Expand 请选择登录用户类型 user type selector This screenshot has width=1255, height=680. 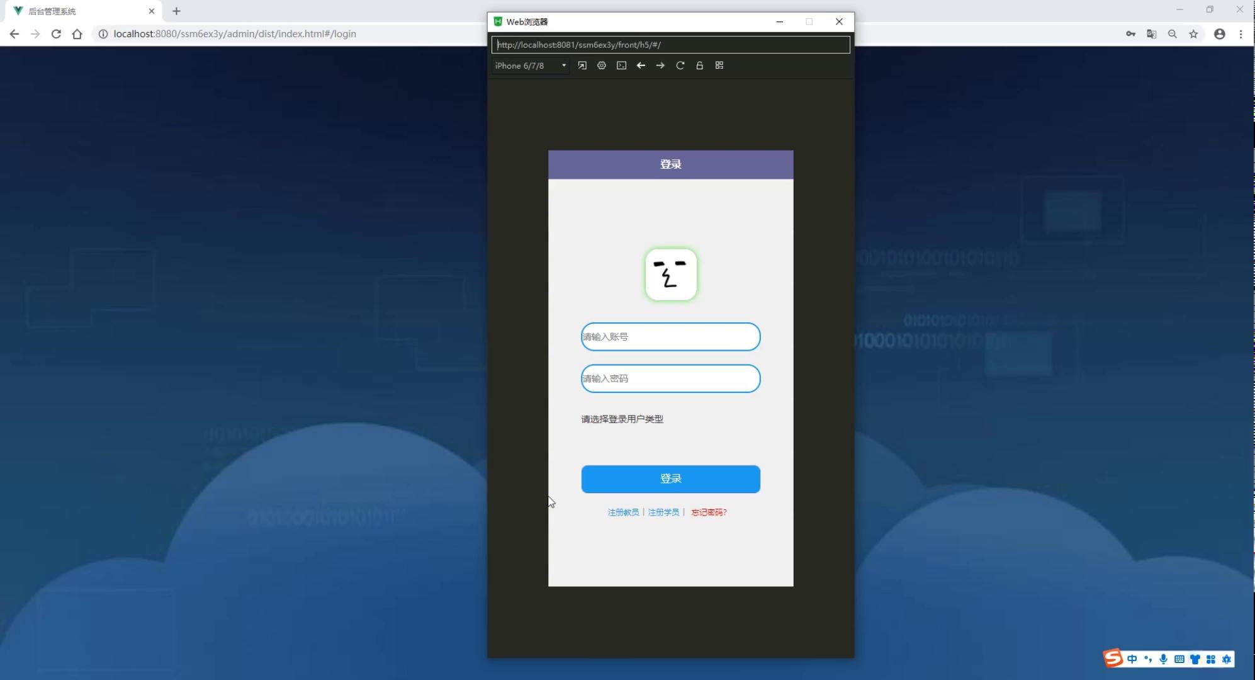pyautogui.click(x=622, y=419)
